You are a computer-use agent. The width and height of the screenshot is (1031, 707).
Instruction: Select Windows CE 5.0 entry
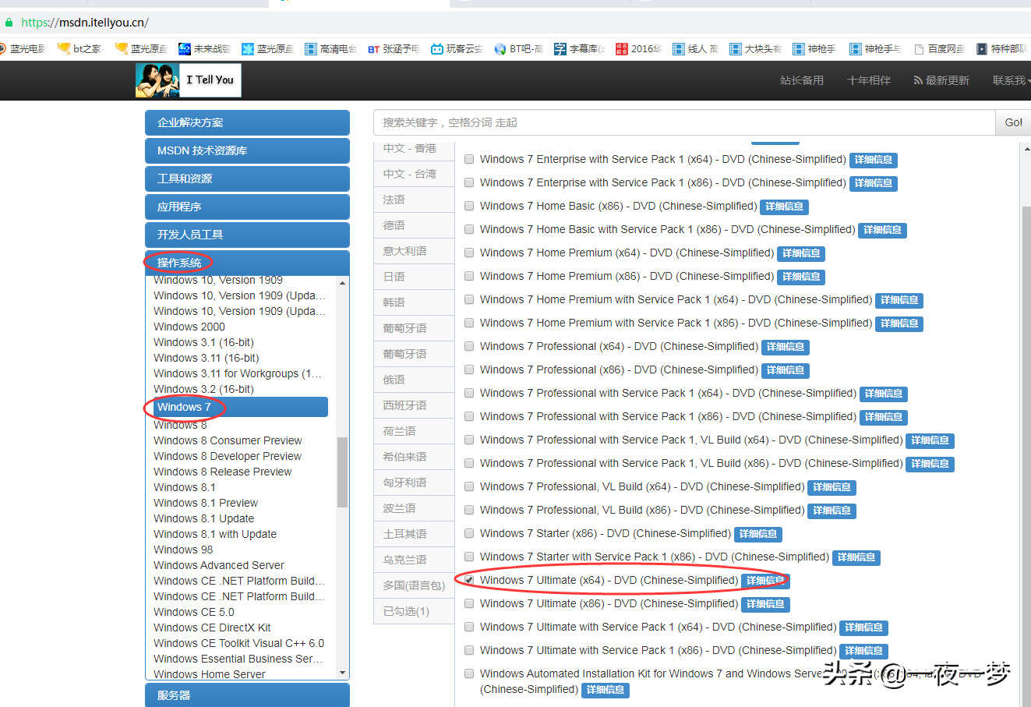194,612
